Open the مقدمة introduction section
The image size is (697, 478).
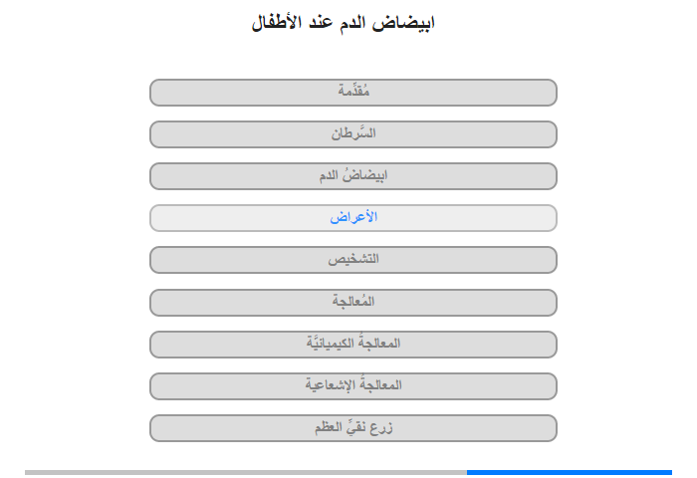click(x=352, y=93)
